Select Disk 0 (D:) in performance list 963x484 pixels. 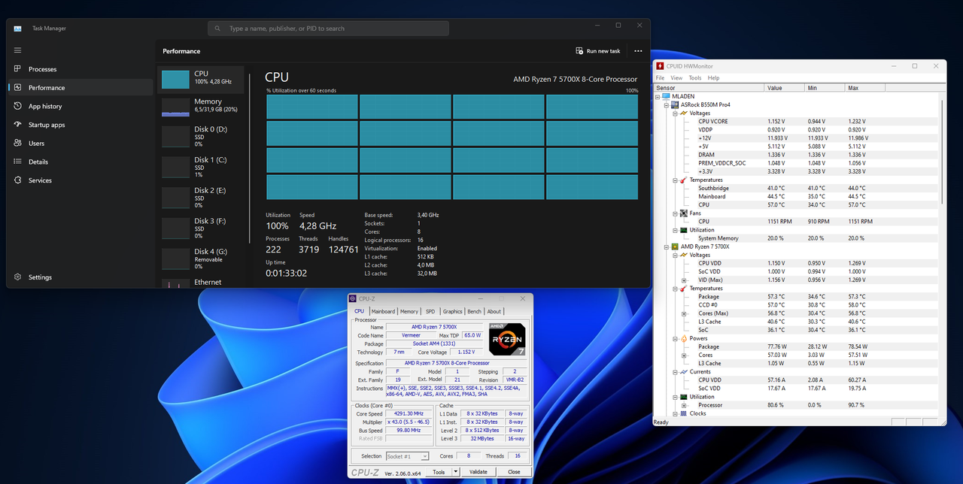click(200, 137)
